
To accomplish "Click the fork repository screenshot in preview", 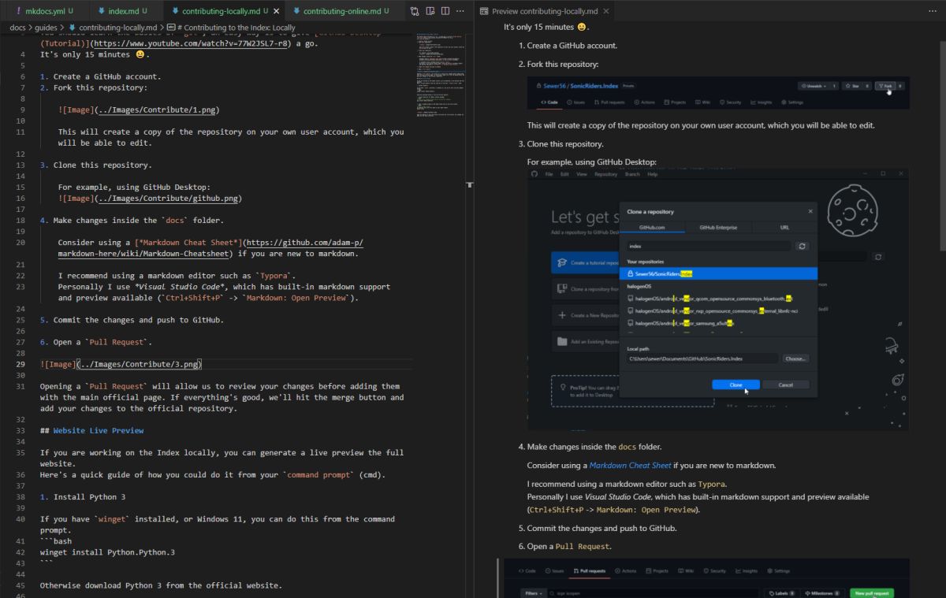I will coord(718,92).
